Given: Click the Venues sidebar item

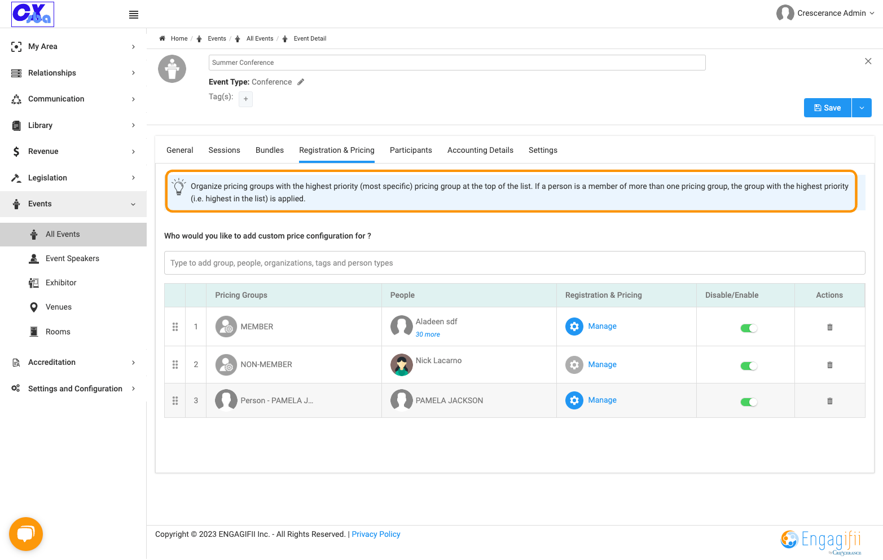Looking at the screenshot, I should point(59,307).
